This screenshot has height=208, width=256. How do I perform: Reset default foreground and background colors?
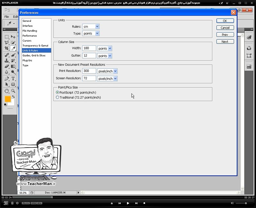(5, 105)
